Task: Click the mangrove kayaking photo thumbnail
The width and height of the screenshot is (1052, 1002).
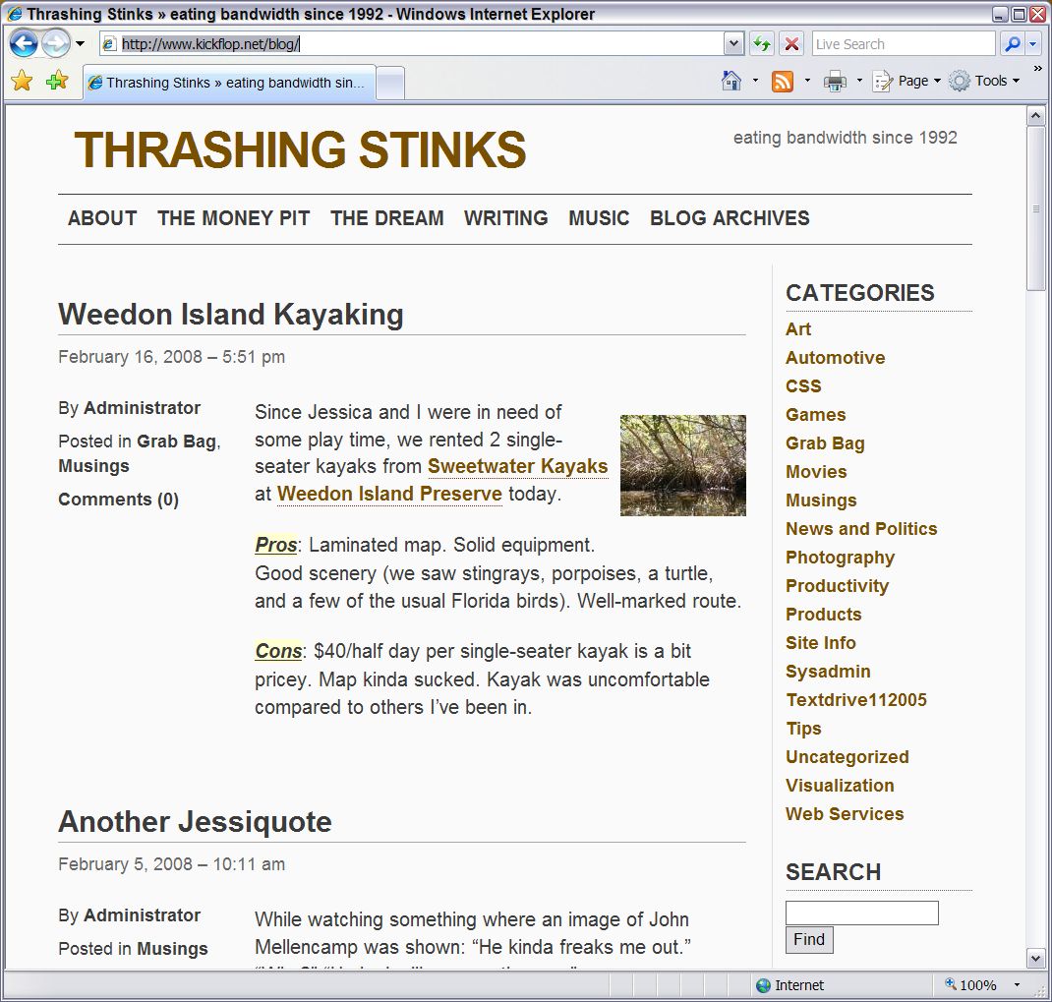Action: (x=682, y=465)
